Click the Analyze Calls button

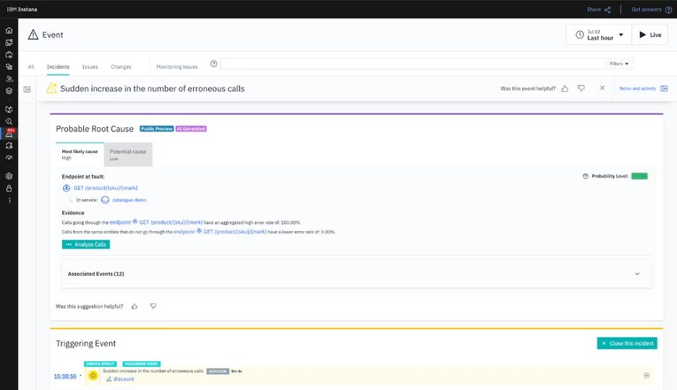pyautogui.click(x=86, y=245)
